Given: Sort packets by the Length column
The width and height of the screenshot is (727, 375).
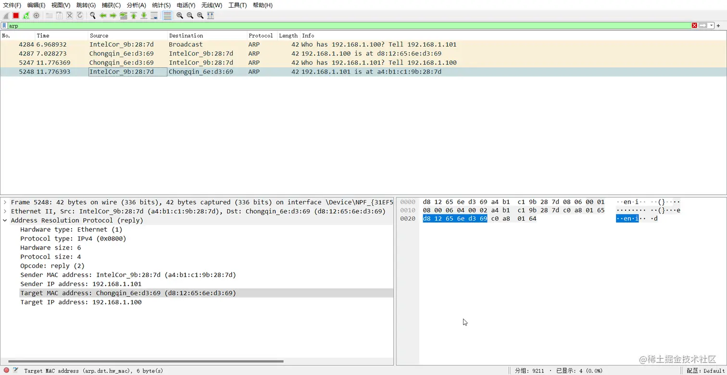Looking at the screenshot, I should [x=288, y=36].
